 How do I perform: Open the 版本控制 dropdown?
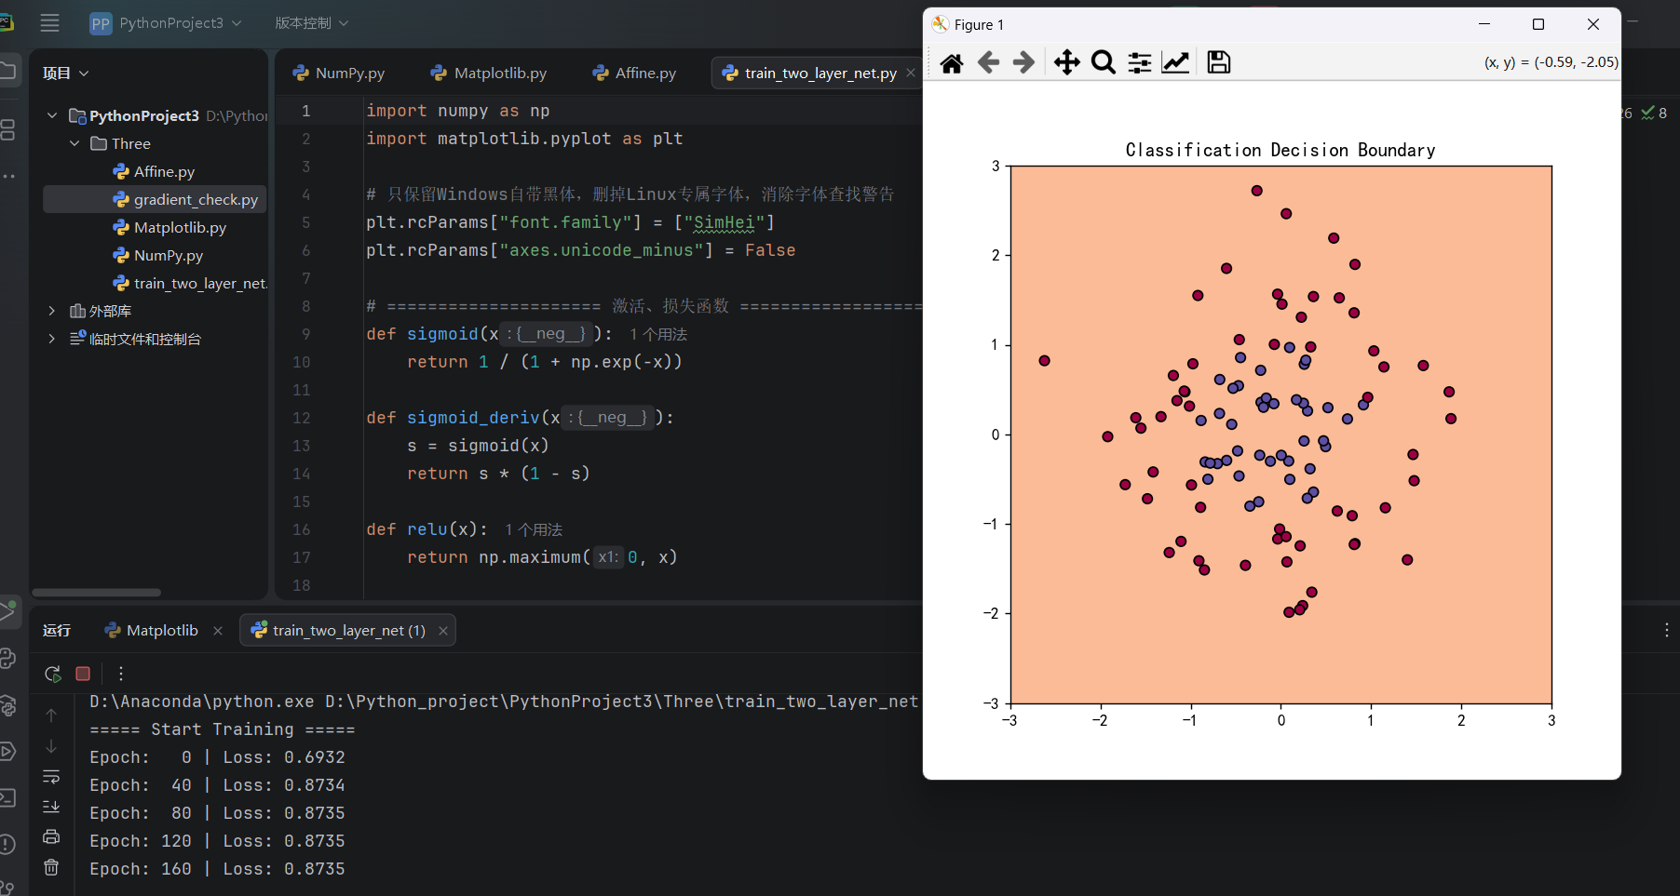coord(312,23)
